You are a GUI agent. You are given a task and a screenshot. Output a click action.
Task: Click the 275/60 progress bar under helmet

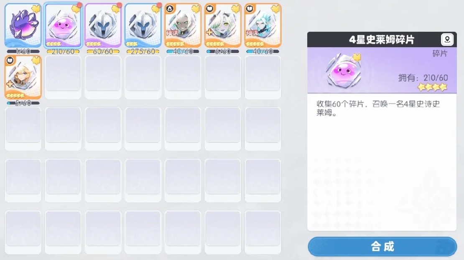coord(143,51)
